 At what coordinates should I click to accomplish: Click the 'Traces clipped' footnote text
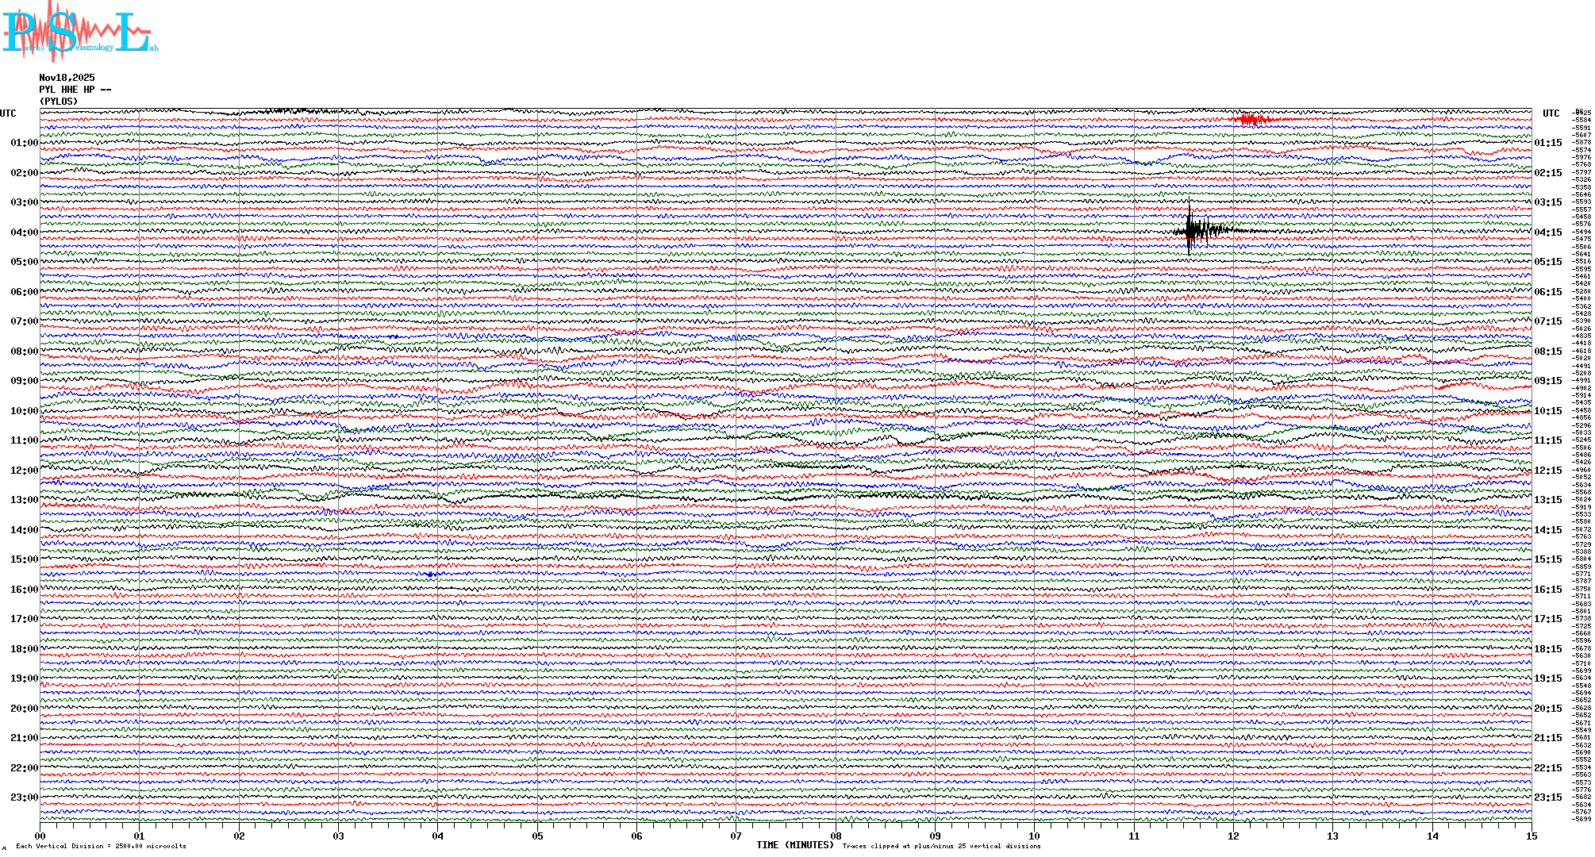point(941,846)
